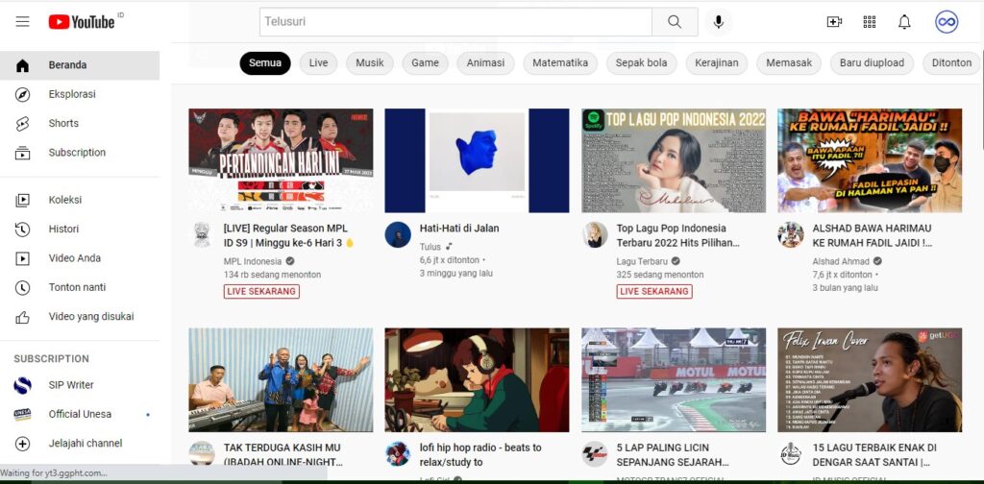Click the Beranda home icon

[23, 65]
